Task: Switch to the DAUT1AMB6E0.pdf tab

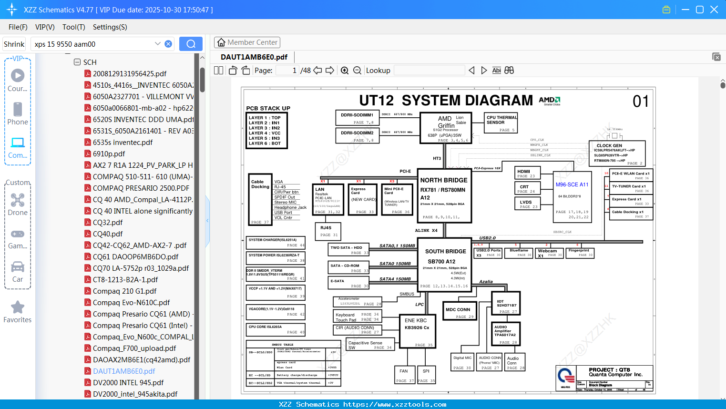Action: point(254,57)
